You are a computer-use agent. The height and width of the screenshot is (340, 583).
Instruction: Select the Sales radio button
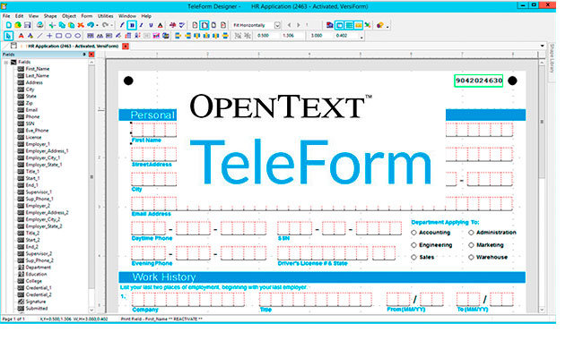[x=413, y=257]
